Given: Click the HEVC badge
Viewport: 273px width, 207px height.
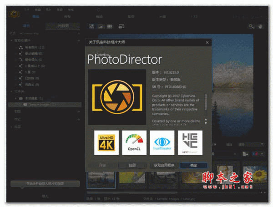Looking at the screenshot, I should [x=190, y=142].
